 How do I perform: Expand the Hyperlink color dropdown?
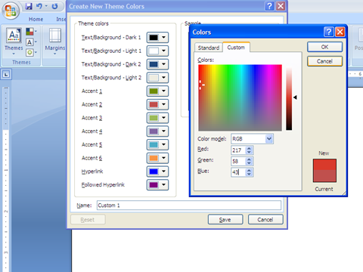[163, 172]
